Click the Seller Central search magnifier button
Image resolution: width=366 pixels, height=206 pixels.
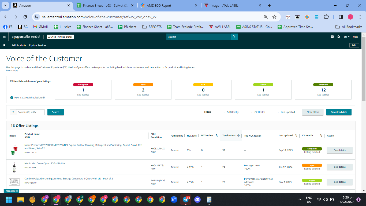pyautogui.click(x=234, y=37)
